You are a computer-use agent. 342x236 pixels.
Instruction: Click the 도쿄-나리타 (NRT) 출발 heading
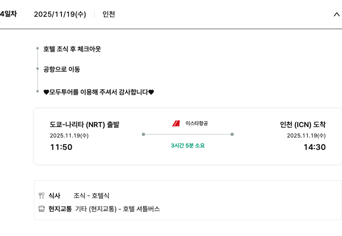pyautogui.click(x=84, y=124)
